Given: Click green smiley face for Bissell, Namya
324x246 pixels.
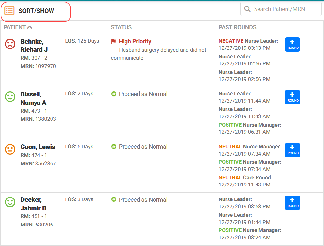Looking at the screenshot, I should pos(10,97).
